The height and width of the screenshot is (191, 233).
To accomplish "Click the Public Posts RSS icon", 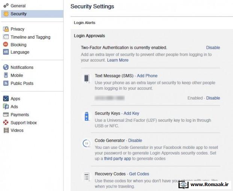I will pos(6,83).
